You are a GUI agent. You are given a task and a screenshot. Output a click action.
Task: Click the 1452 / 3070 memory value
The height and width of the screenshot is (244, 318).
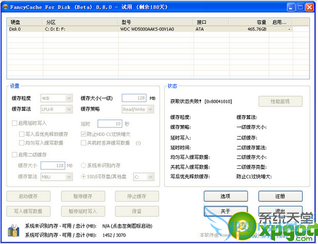coord(114,235)
